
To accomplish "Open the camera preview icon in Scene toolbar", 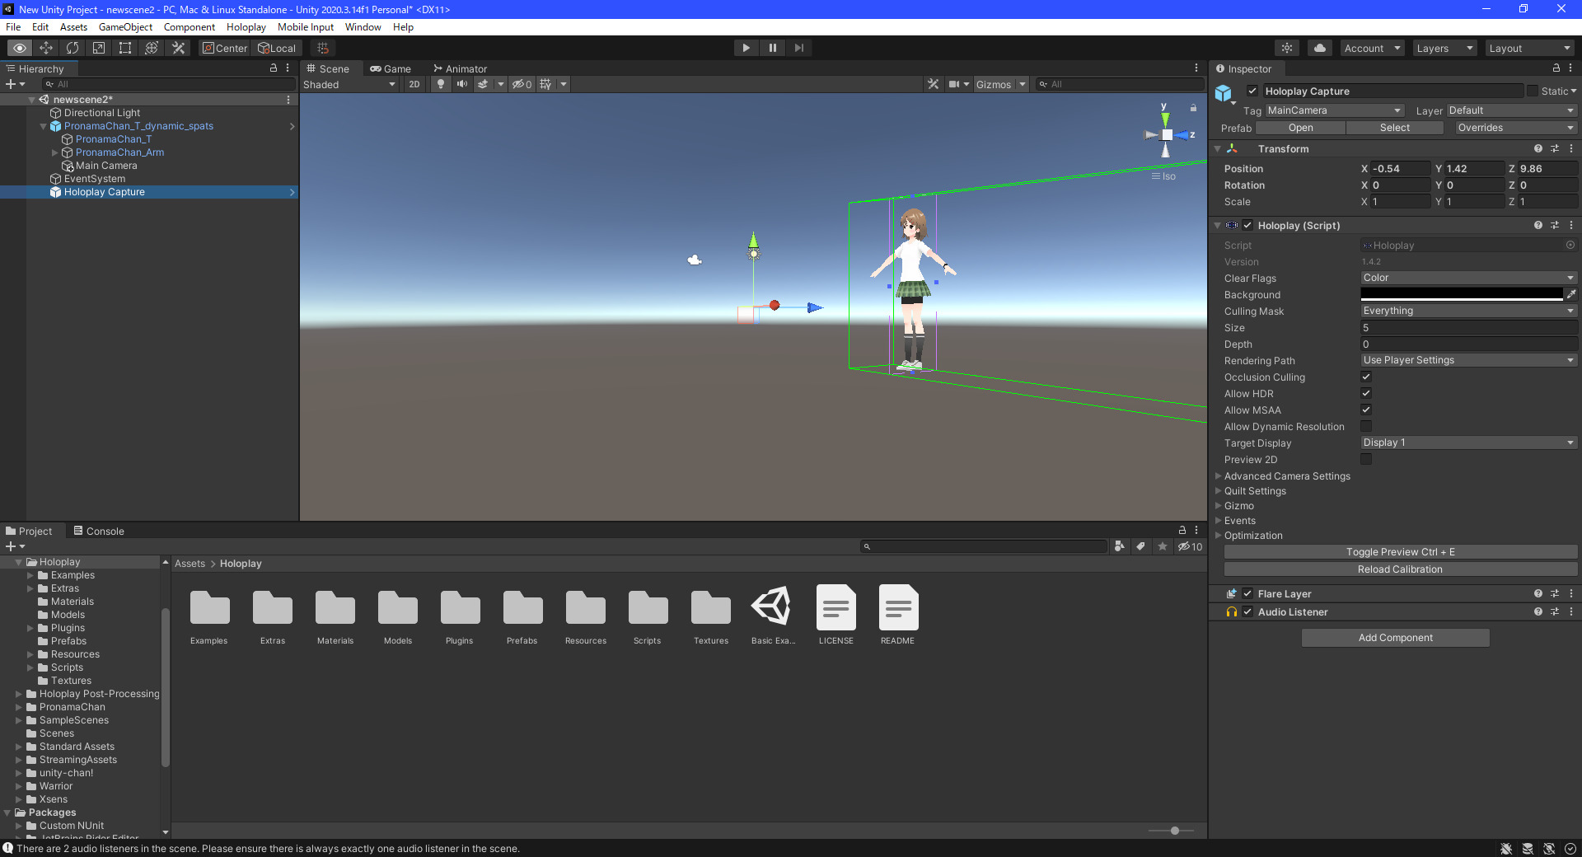I will 954,84.
